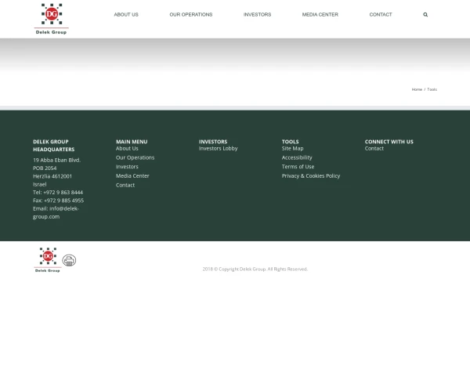This screenshot has height=376, width=470.
Task: Open the MEDIA CENTER nav menu
Action: (320, 15)
